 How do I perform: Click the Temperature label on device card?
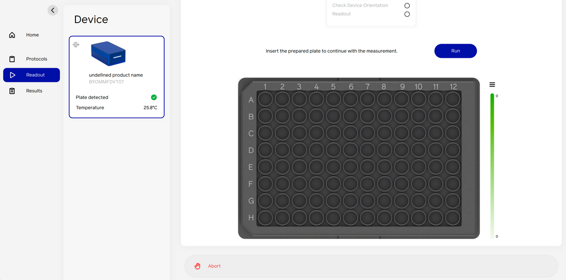[90, 108]
